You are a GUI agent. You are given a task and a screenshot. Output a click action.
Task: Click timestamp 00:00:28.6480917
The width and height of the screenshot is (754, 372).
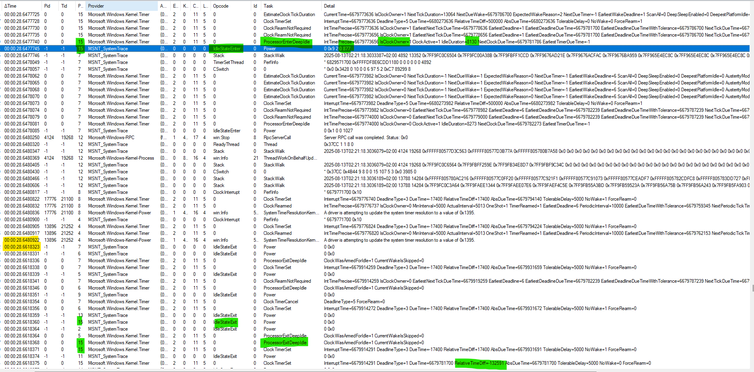[22, 233]
